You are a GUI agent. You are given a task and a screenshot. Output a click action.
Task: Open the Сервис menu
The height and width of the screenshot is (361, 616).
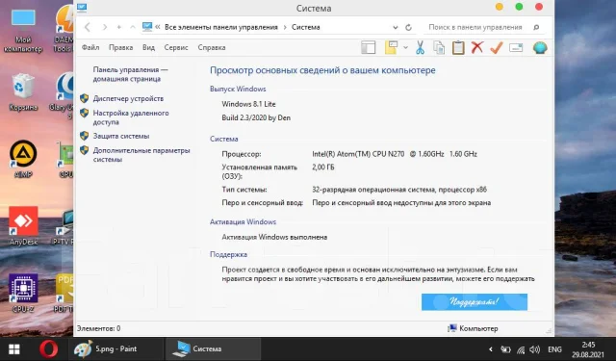point(176,47)
